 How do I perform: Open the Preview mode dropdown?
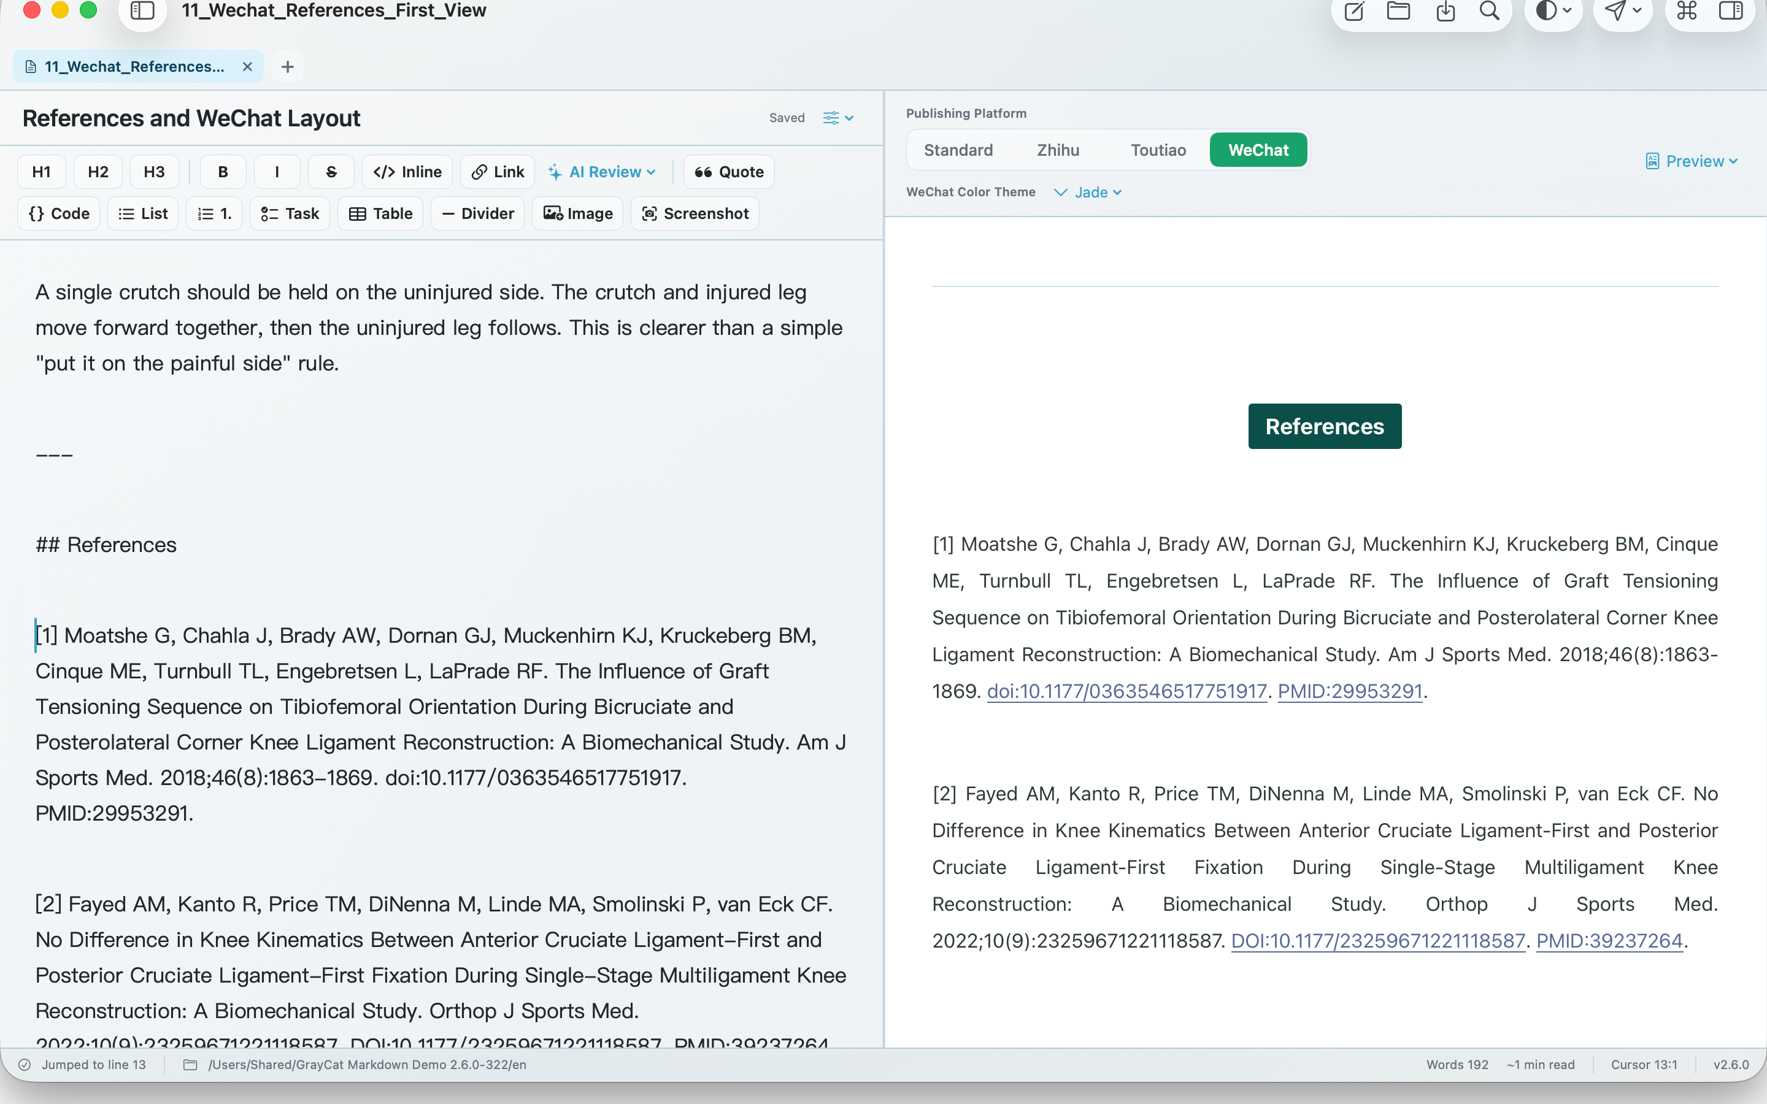click(1691, 161)
